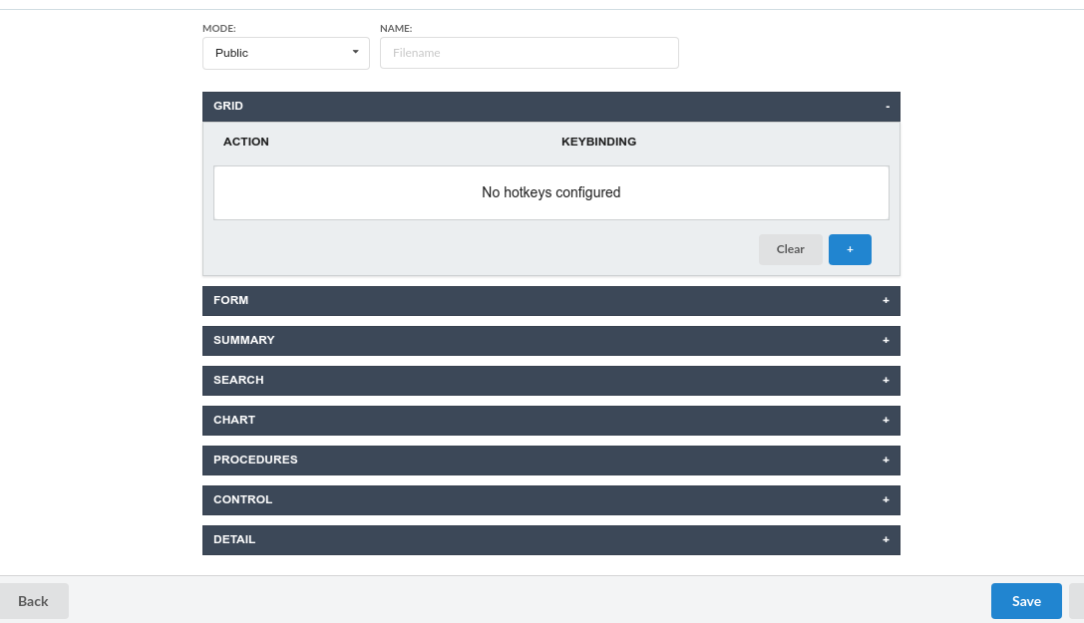Open the Summary accordion header label

243,340
